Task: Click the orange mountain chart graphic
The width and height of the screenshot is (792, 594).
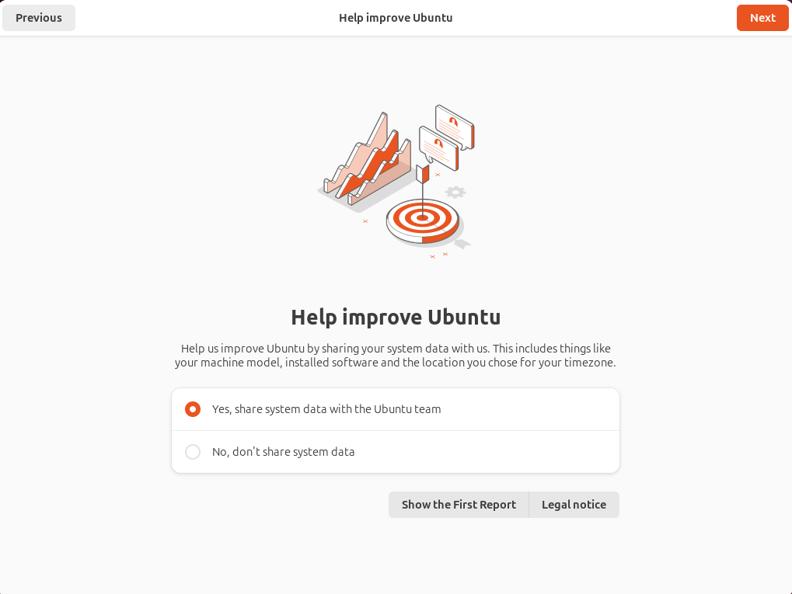Action: pos(368,159)
